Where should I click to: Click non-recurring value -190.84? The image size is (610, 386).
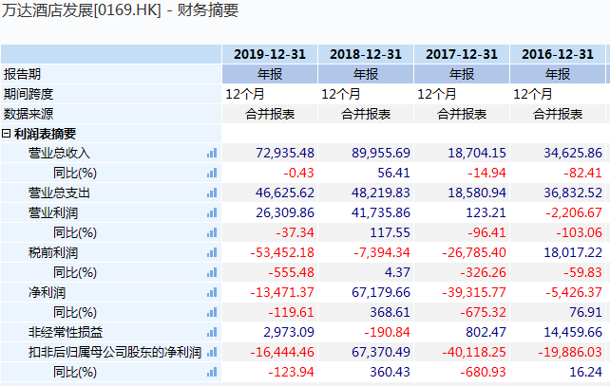(x=387, y=332)
